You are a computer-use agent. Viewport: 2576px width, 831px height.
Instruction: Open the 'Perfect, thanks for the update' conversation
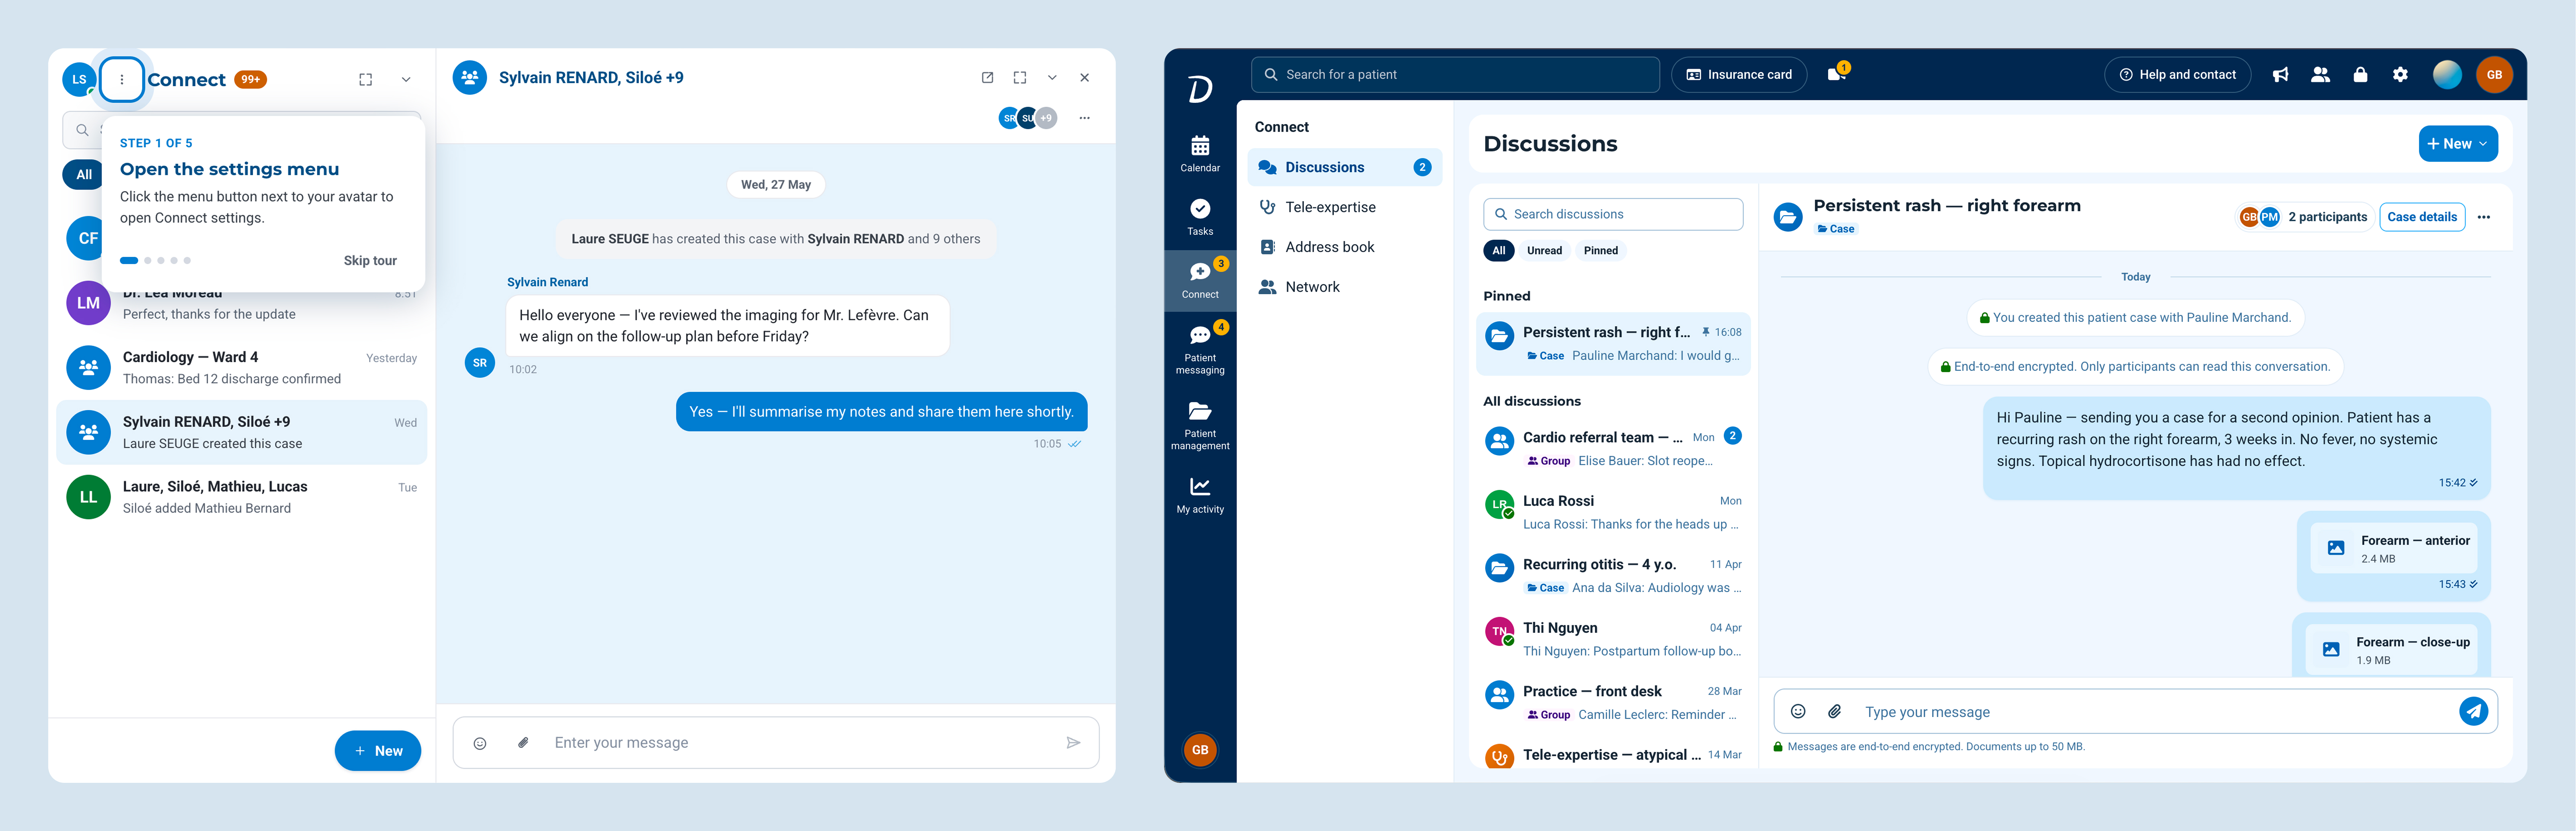pyautogui.click(x=242, y=303)
